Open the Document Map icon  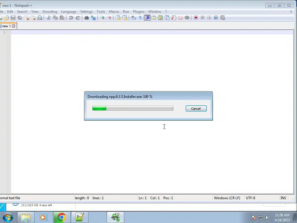click(160, 18)
